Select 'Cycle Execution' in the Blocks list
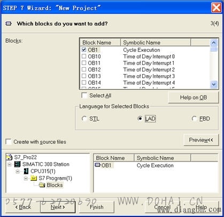 pyautogui.click(x=142, y=50)
